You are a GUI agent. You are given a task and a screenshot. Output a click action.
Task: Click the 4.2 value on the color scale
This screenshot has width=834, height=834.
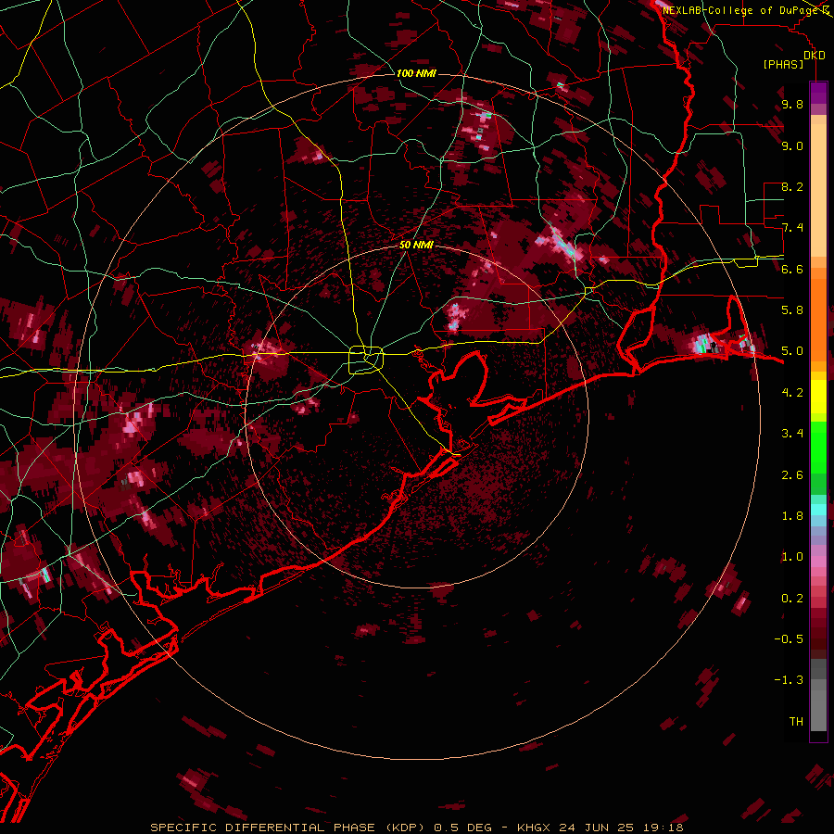coord(792,392)
